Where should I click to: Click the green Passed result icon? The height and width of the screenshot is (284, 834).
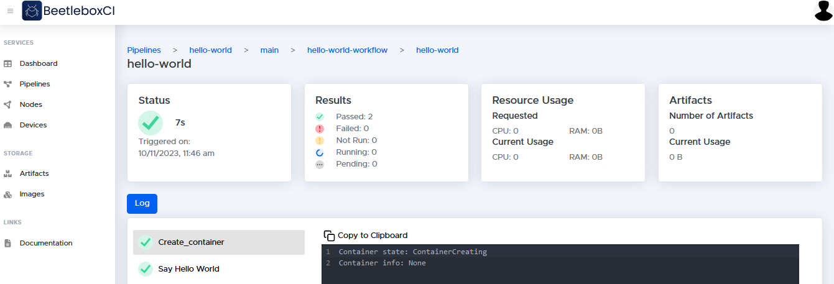pyautogui.click(x=320, y=116)
